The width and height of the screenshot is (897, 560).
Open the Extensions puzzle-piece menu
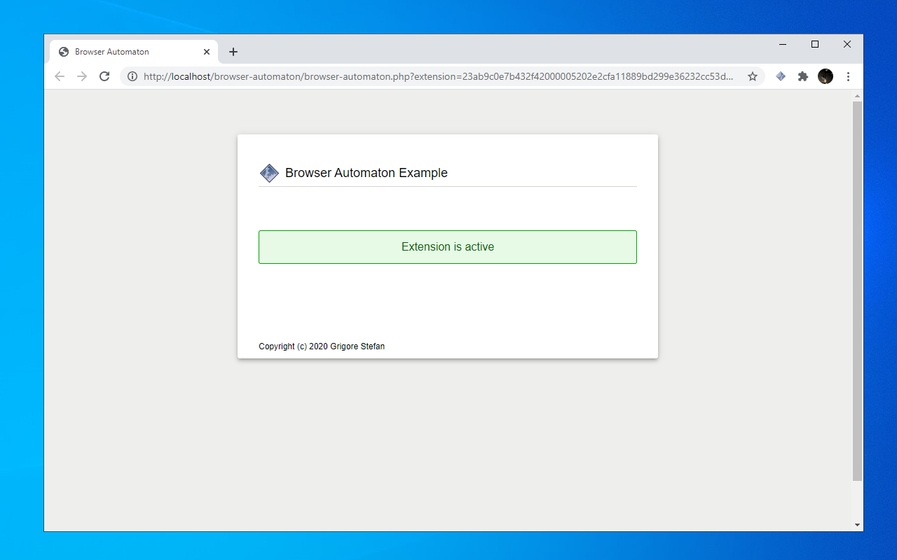click(803, 76)
